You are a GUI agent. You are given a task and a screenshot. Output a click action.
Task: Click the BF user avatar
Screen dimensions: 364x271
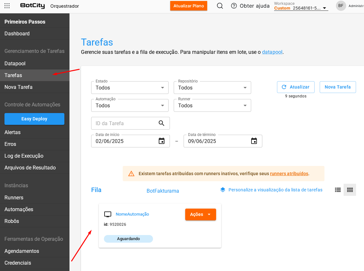(341, 6)
